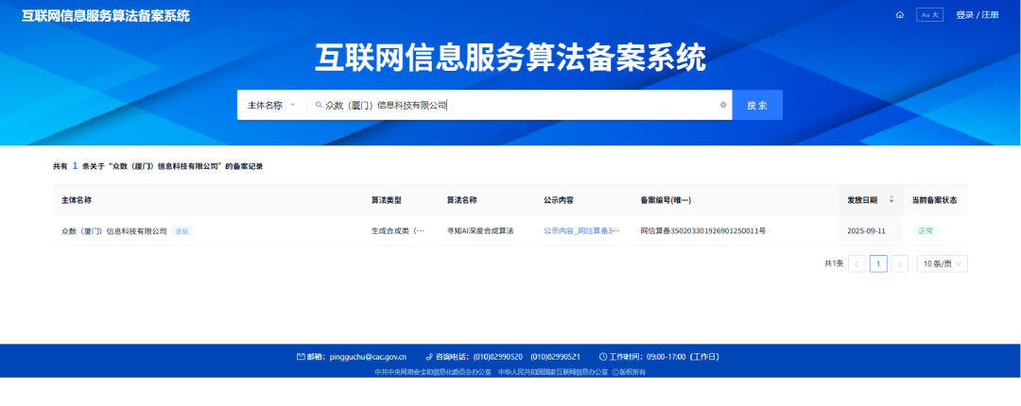This screenshot has width=1021, height=406.
Task: Click the 09:00-17:00（工作日）working hours text
Action: (x=684, y=357)
